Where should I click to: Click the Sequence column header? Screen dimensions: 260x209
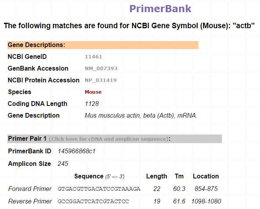99,176
